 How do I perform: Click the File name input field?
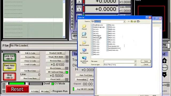coord(119,61)
